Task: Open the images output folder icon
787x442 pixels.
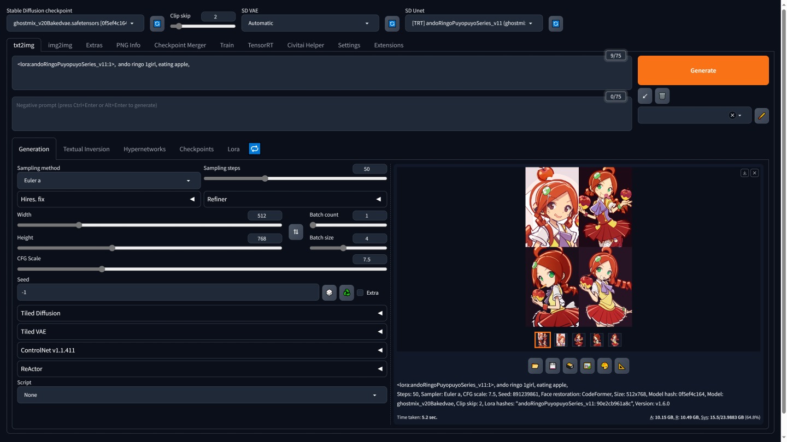Action: point(536,366)
